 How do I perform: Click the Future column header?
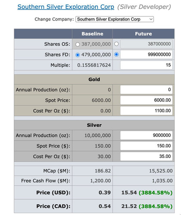(144, 34)
